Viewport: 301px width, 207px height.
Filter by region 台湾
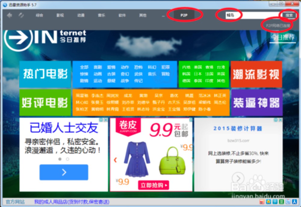click(221, 67)
